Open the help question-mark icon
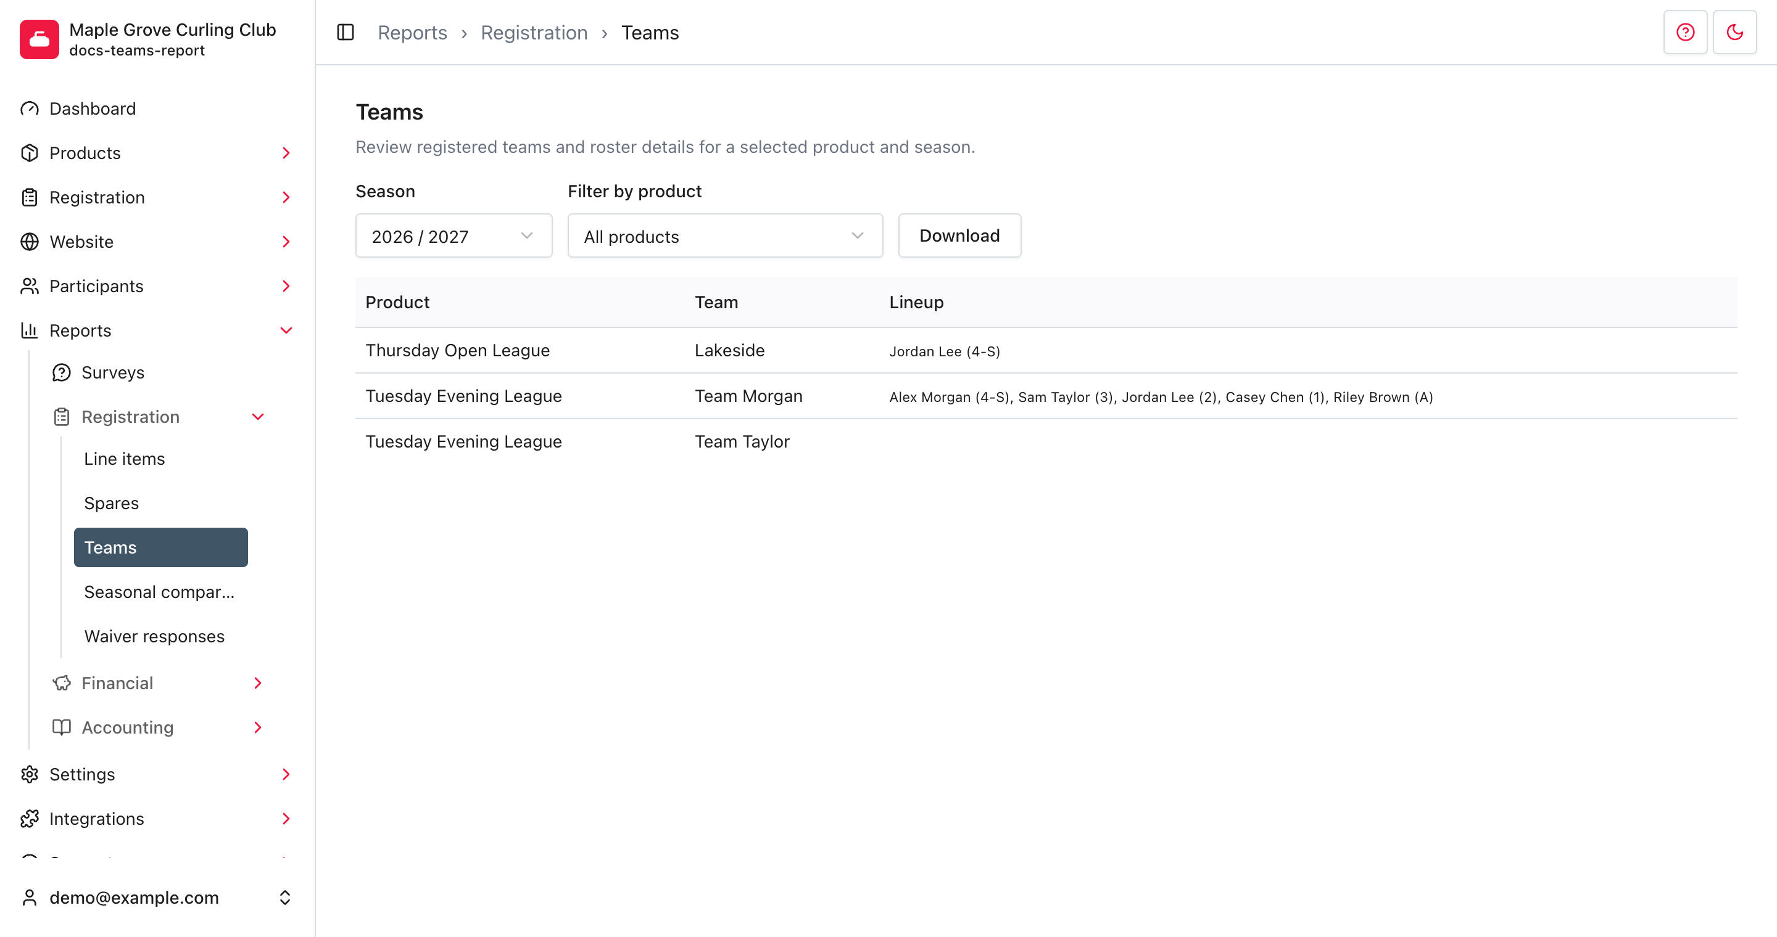 1685,33
